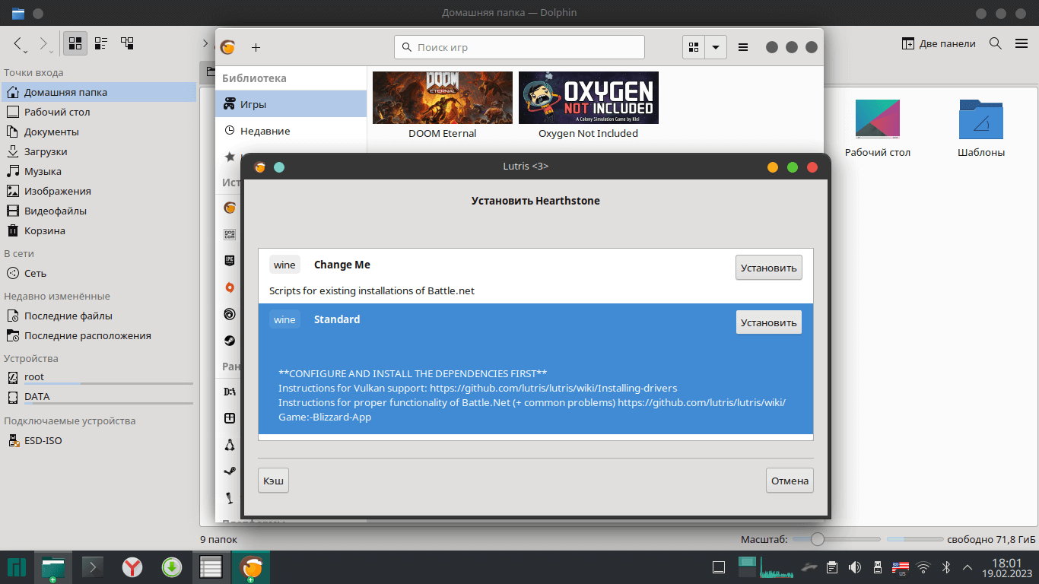Open Последние расположения in places panel

pos(99,335)
